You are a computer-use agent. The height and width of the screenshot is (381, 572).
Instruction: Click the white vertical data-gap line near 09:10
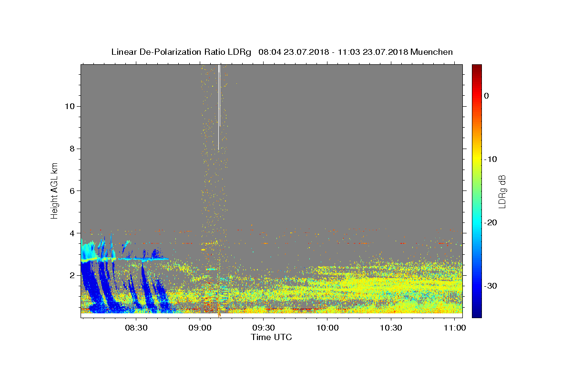[x=219, y=107]
